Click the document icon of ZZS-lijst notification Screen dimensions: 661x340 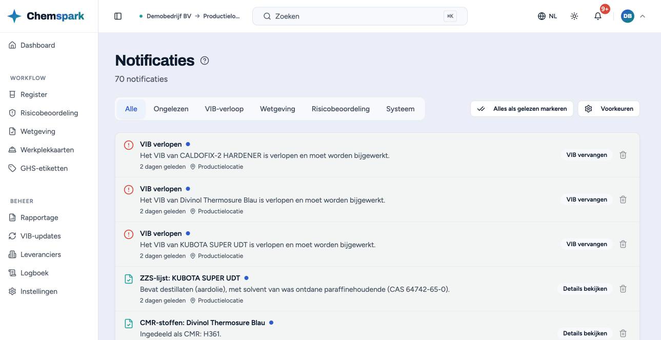(129, 279)
